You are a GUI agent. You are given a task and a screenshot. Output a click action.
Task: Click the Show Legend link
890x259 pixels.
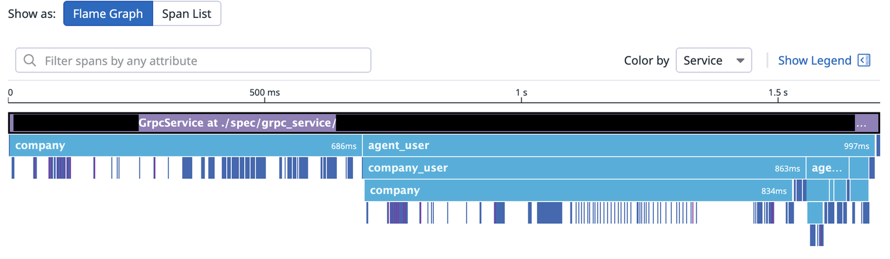[x=814, y=61]
